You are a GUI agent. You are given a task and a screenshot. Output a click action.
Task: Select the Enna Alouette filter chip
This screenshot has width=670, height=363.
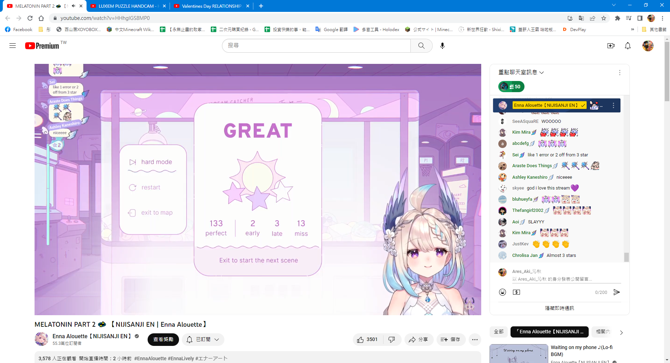coord(549,332)
